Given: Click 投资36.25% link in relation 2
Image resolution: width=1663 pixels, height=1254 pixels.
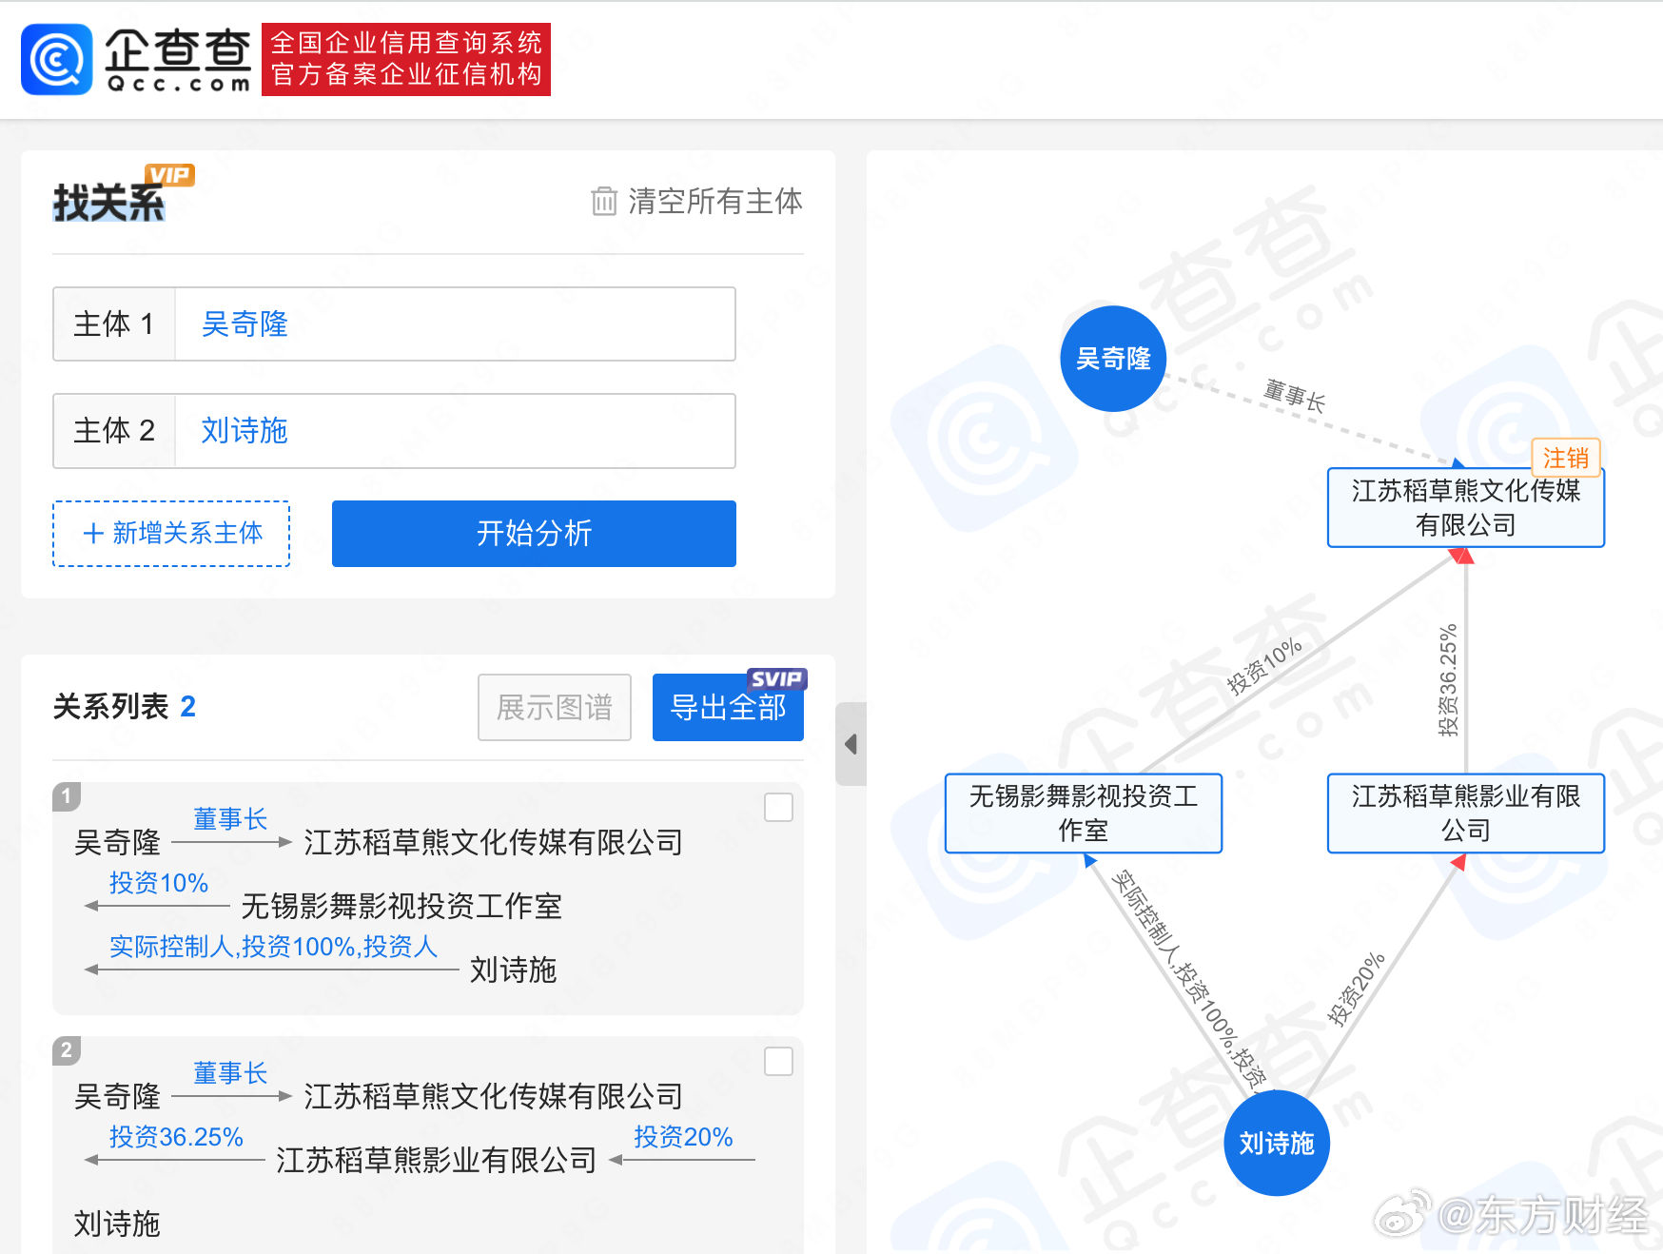Looking at the screenshot, I should (x=176, y=1137).
